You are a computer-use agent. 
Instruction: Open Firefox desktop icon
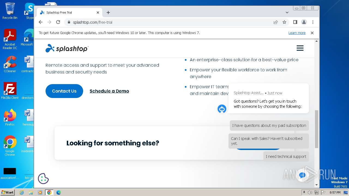10,117
